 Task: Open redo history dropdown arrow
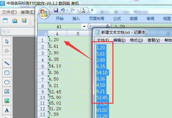[x=77, y=10]
